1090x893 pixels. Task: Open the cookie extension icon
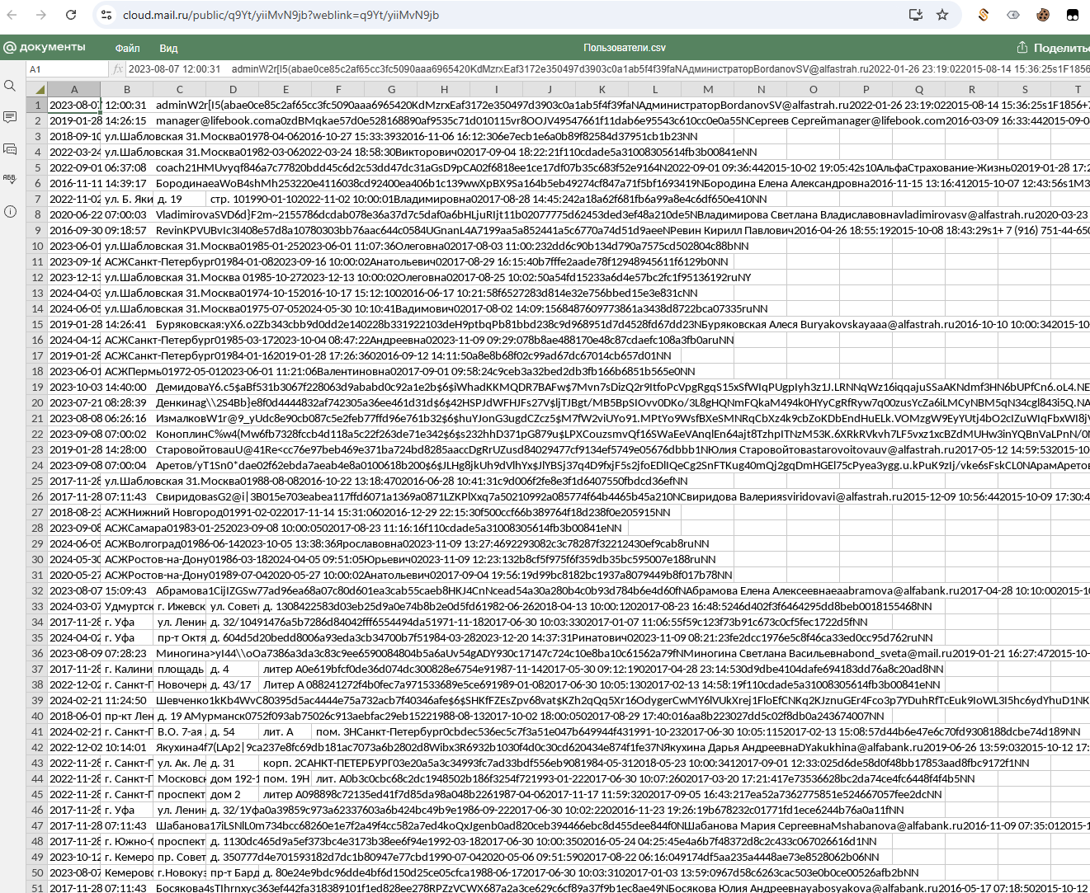[x=1043, y=15]
